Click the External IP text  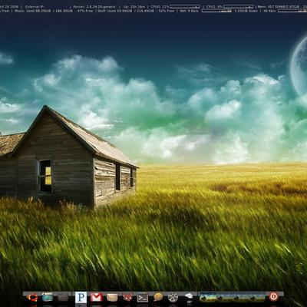click(35, 7)
